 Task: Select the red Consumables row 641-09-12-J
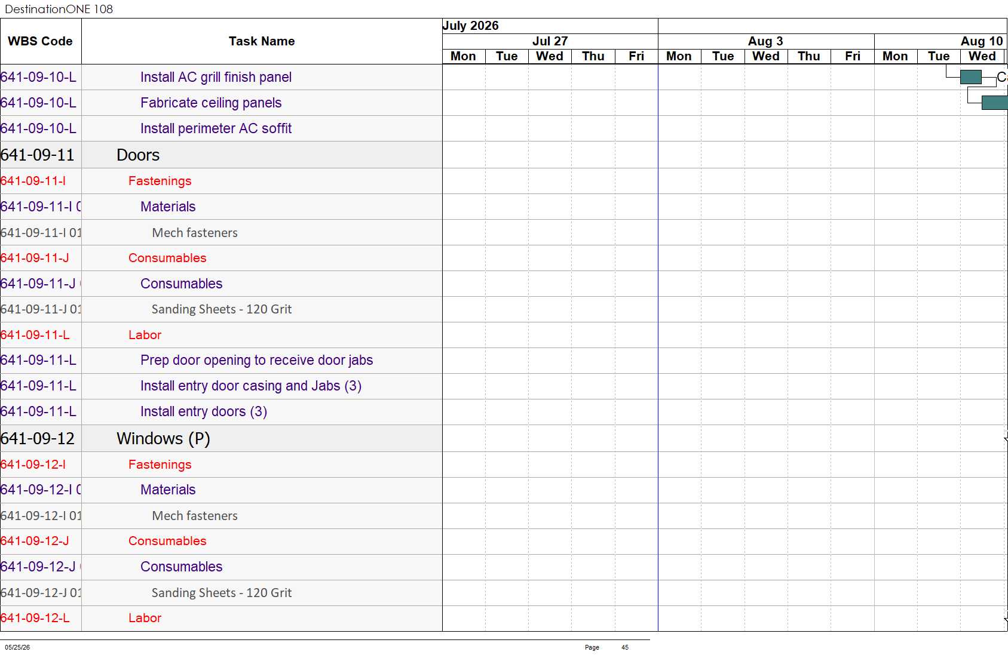tap(167, 541)
